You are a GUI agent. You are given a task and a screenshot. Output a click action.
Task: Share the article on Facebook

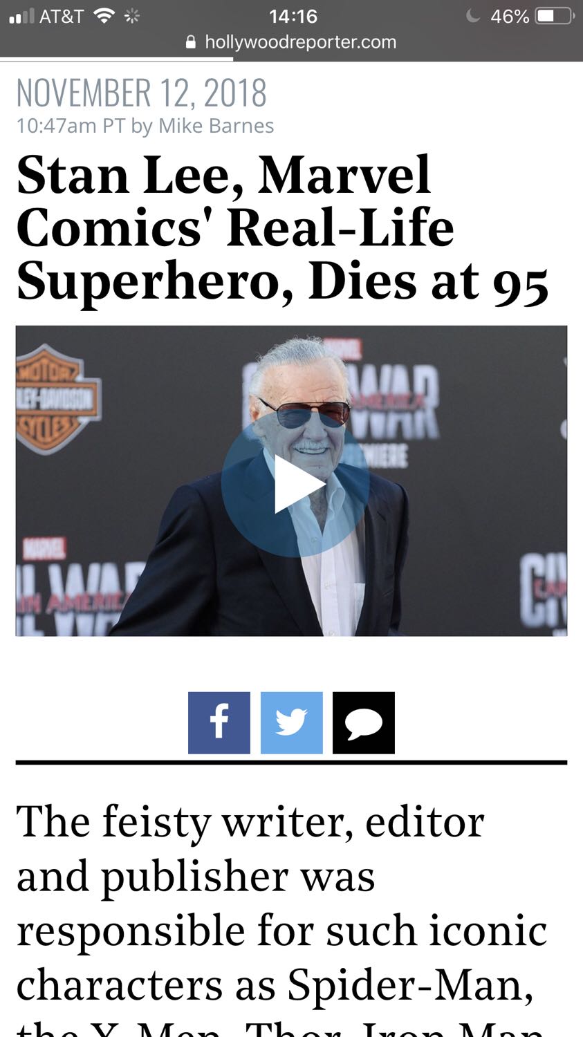(x=219, y=722)
